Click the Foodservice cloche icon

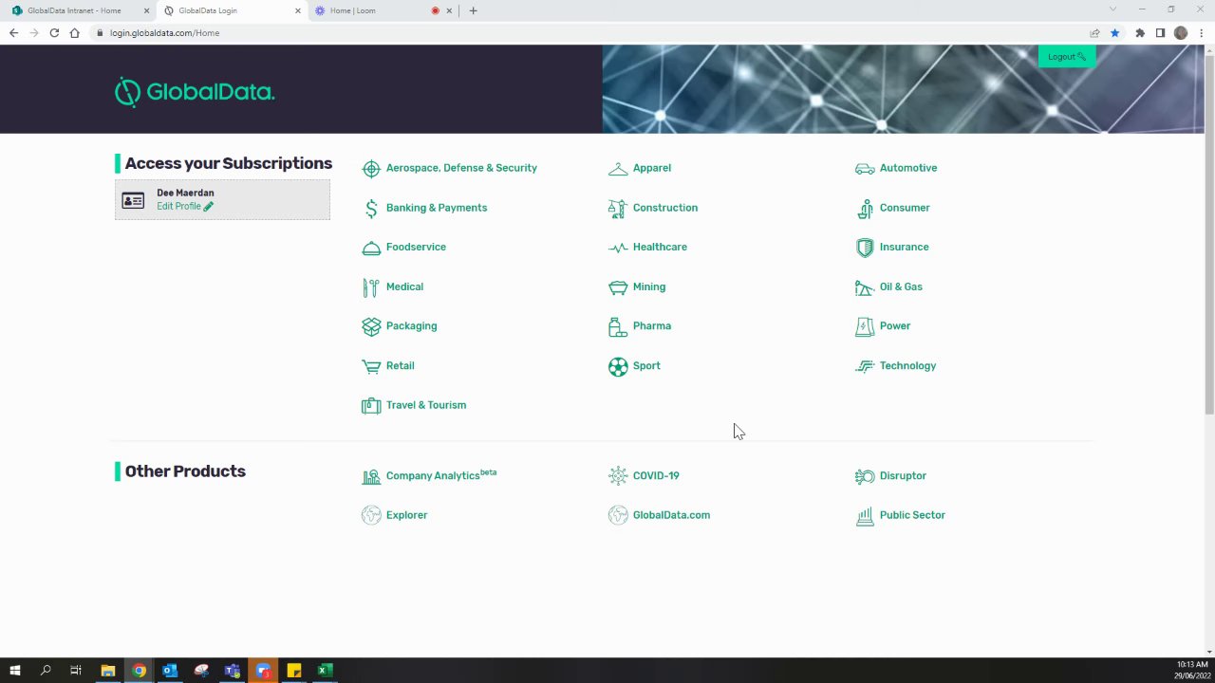[x=371, y=248]
